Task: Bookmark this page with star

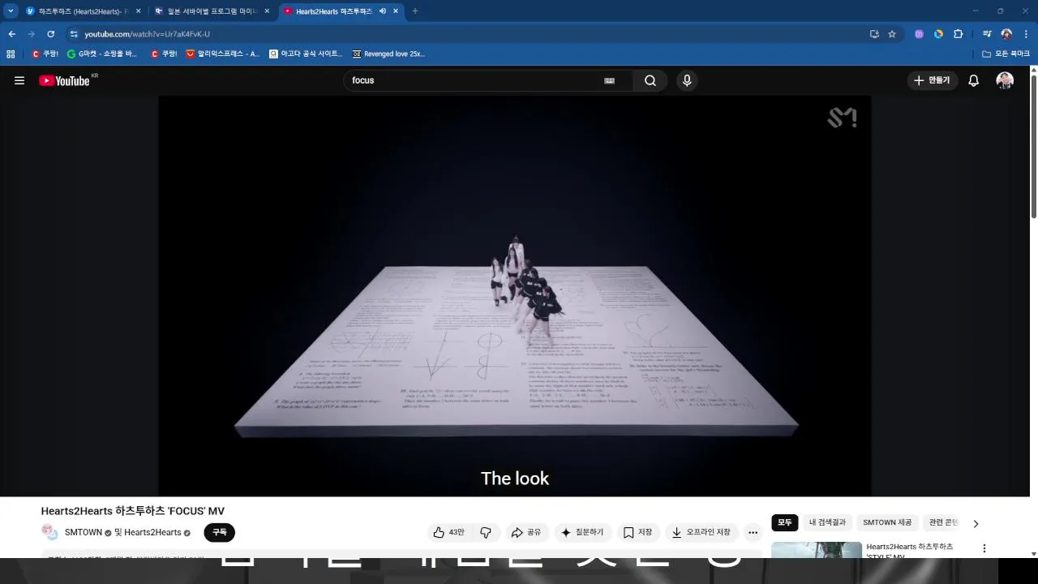Action: pos(892,34)
